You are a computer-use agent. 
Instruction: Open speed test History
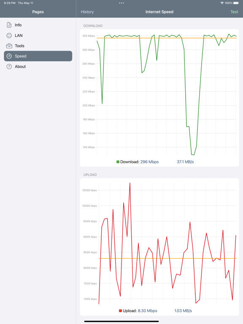tap(87, 12)
